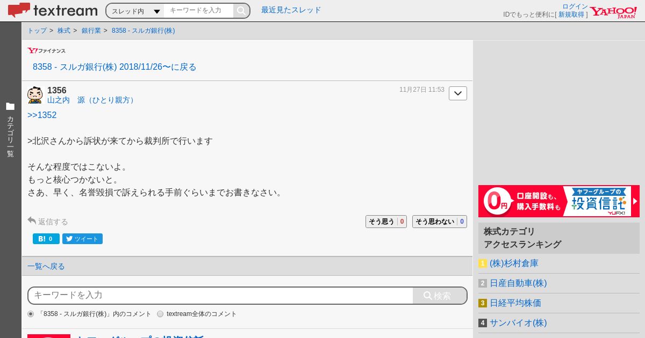Click the textream logo
Screen dimensions: 645x338
click(x=53, y=10)
